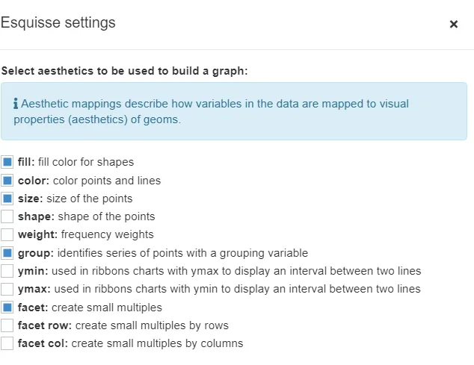474x365 pixels.
Task: Click the 'Esquisse settings' dialog title
Action: click(58, 22)
